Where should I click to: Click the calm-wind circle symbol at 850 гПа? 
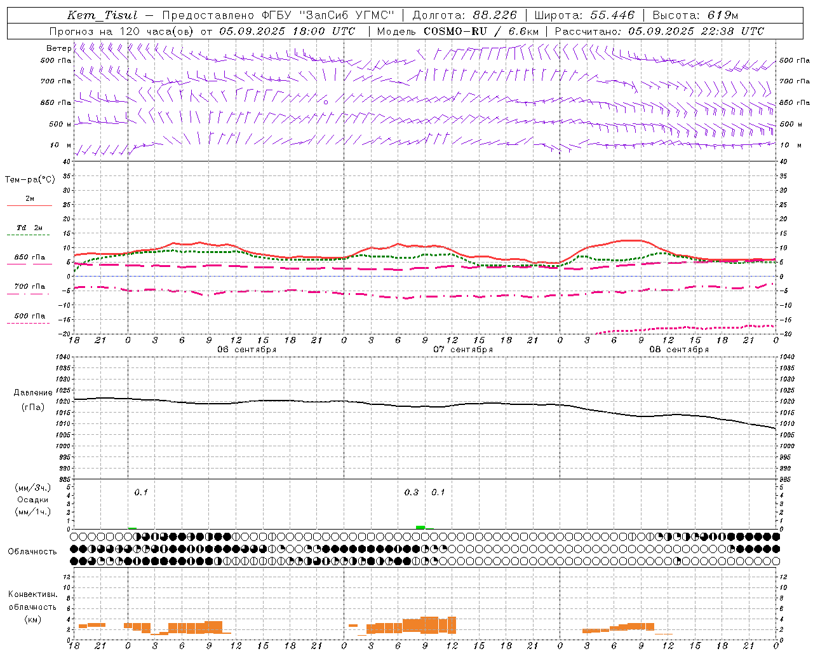tap(326, 102)
